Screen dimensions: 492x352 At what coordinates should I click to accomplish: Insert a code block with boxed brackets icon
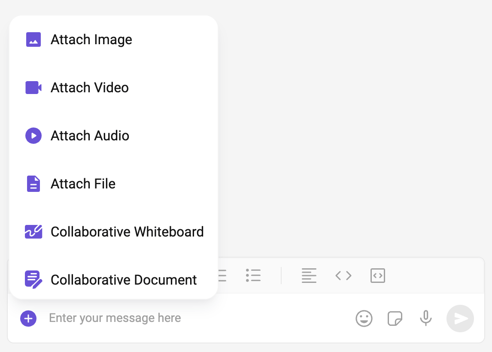pos(378,276)
